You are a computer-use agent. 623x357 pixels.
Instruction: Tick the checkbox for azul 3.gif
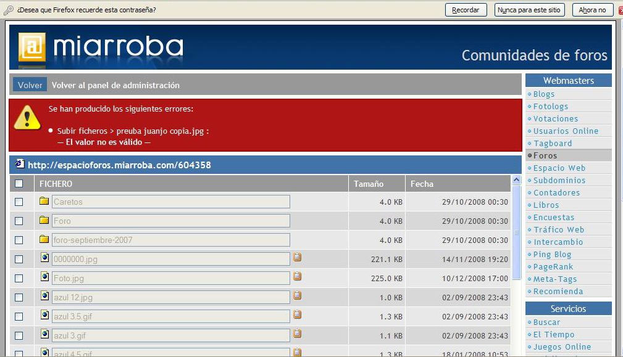click(x=19, y=335)
